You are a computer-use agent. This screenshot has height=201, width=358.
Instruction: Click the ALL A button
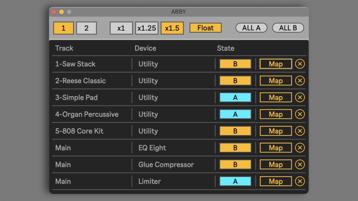point(251,28)
